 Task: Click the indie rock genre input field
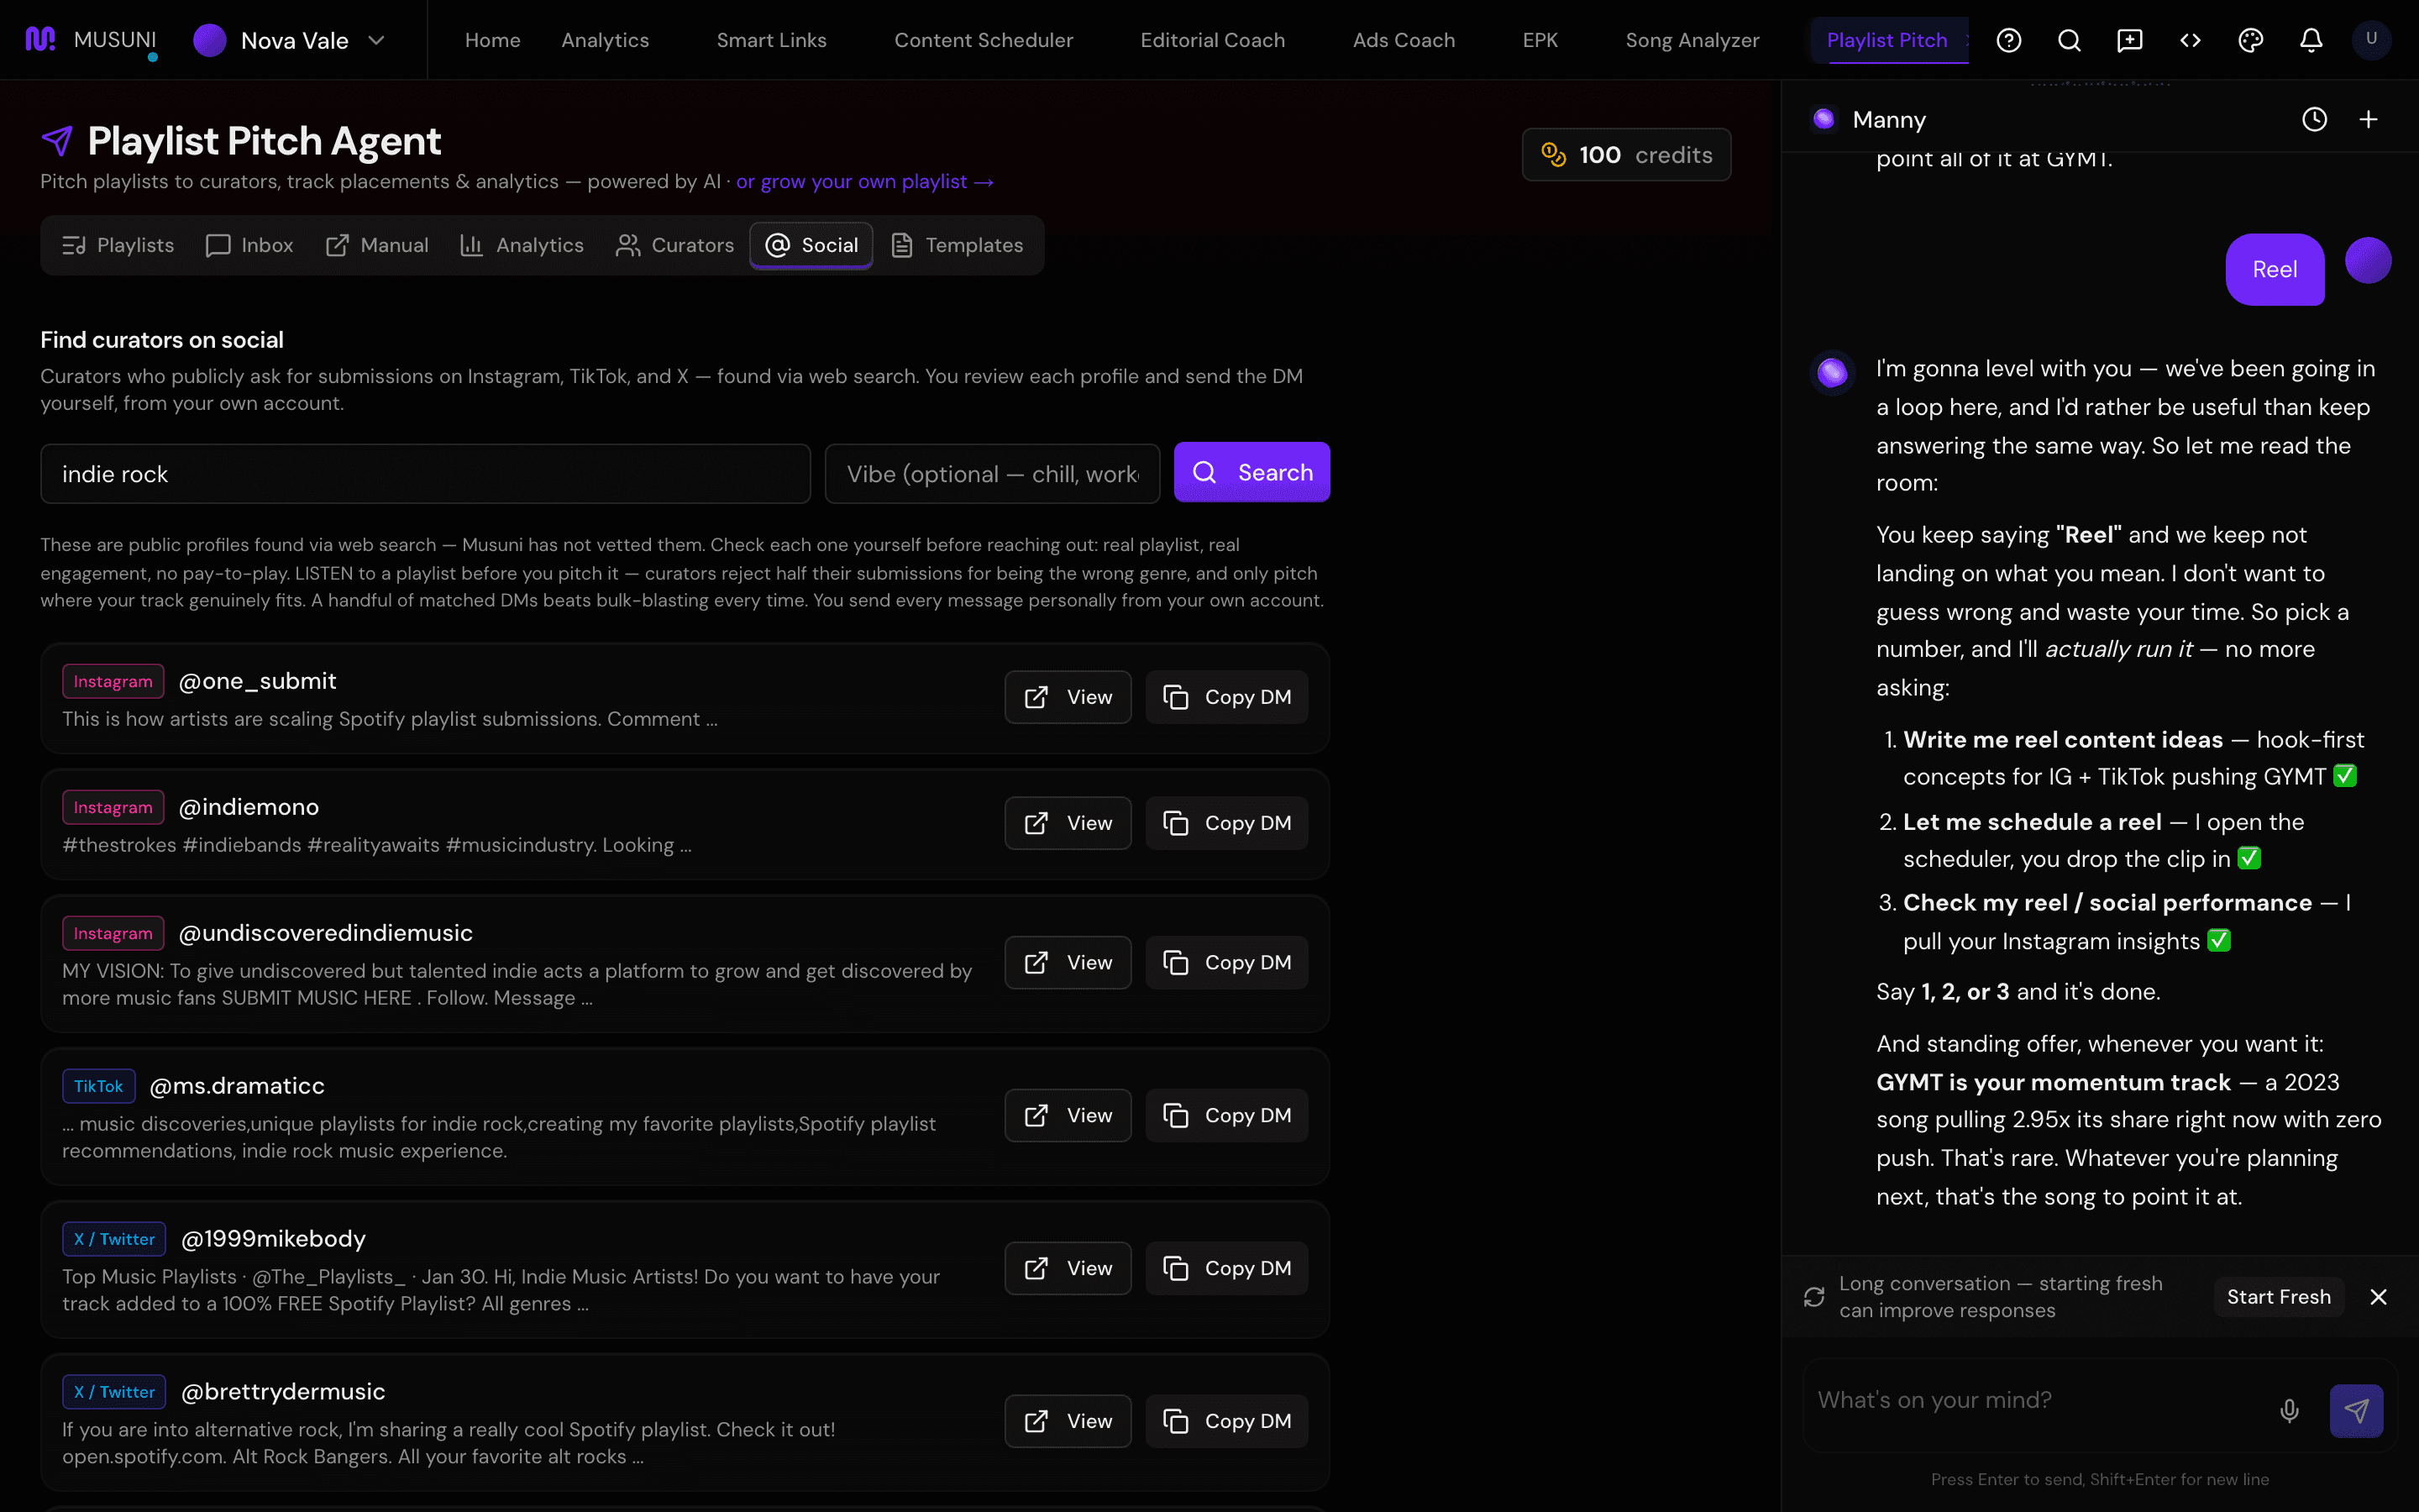425,474
